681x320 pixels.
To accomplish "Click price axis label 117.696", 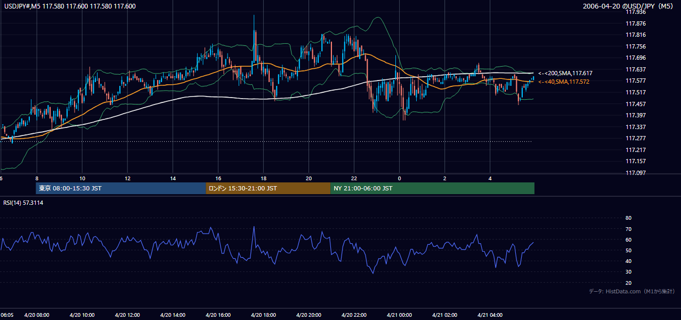I will (636, 58).
